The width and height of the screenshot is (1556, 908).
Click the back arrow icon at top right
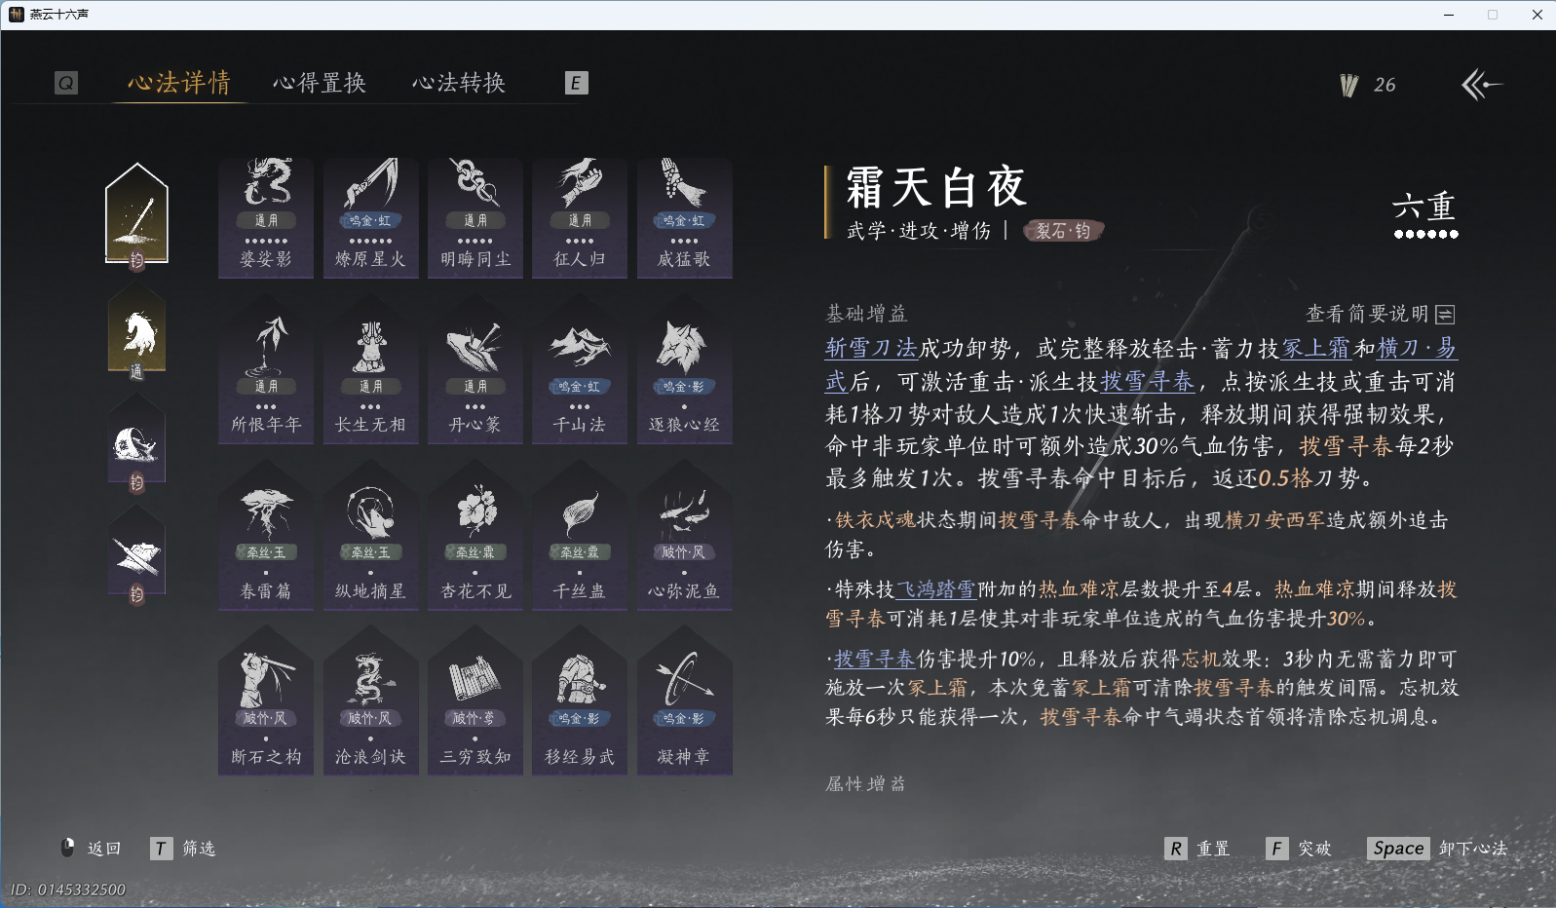1482,85
